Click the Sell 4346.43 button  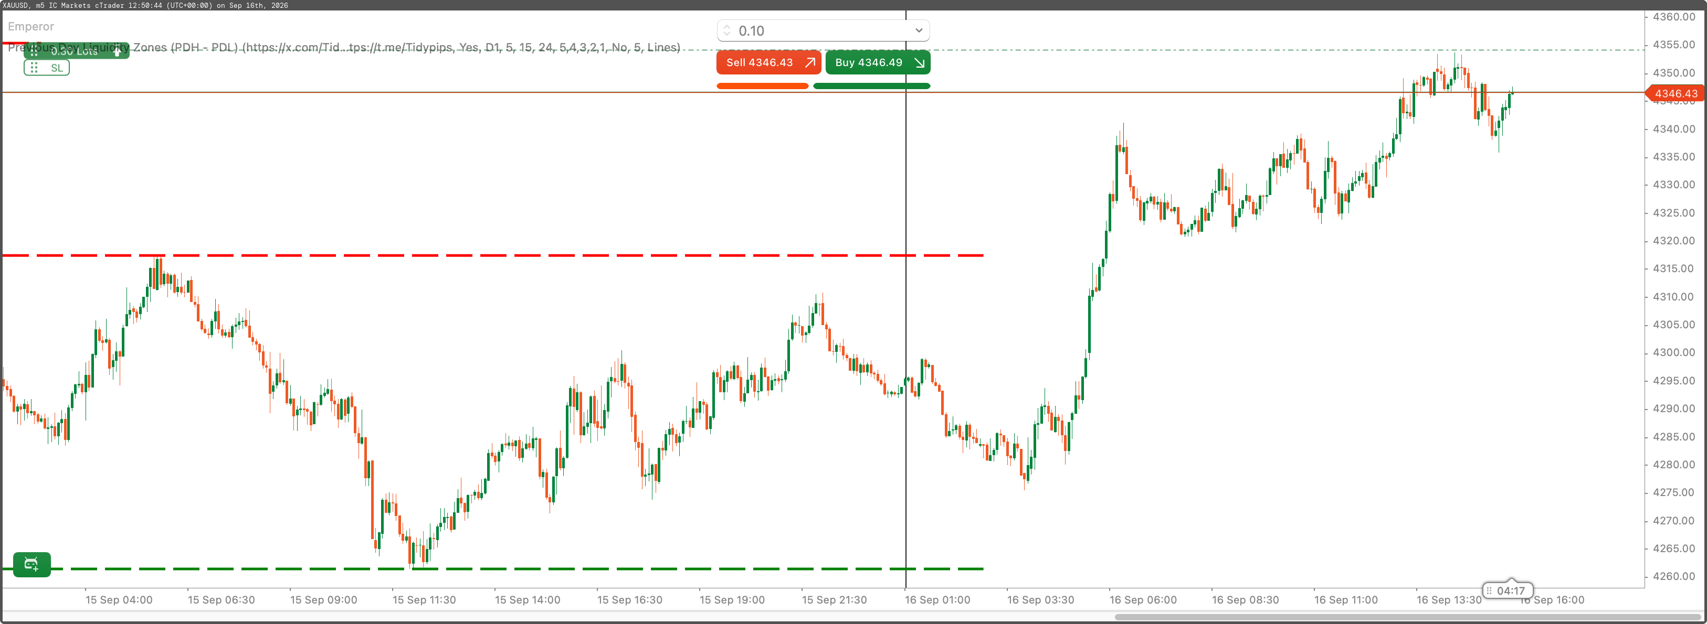pyautogui.click(x=768, y=62)
